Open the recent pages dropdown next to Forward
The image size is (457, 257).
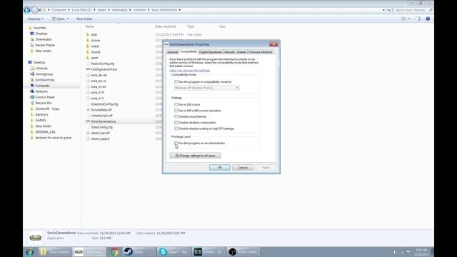40,10
